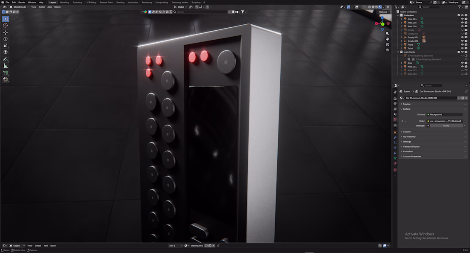The image size is (470, 253).
Task: Disable rendering of Empty.002 via camera icon
Action: 466,37
